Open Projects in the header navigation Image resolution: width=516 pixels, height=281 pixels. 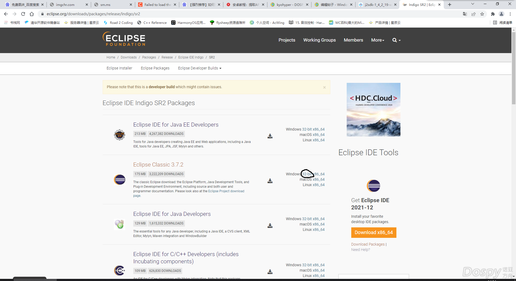point(287,40)
